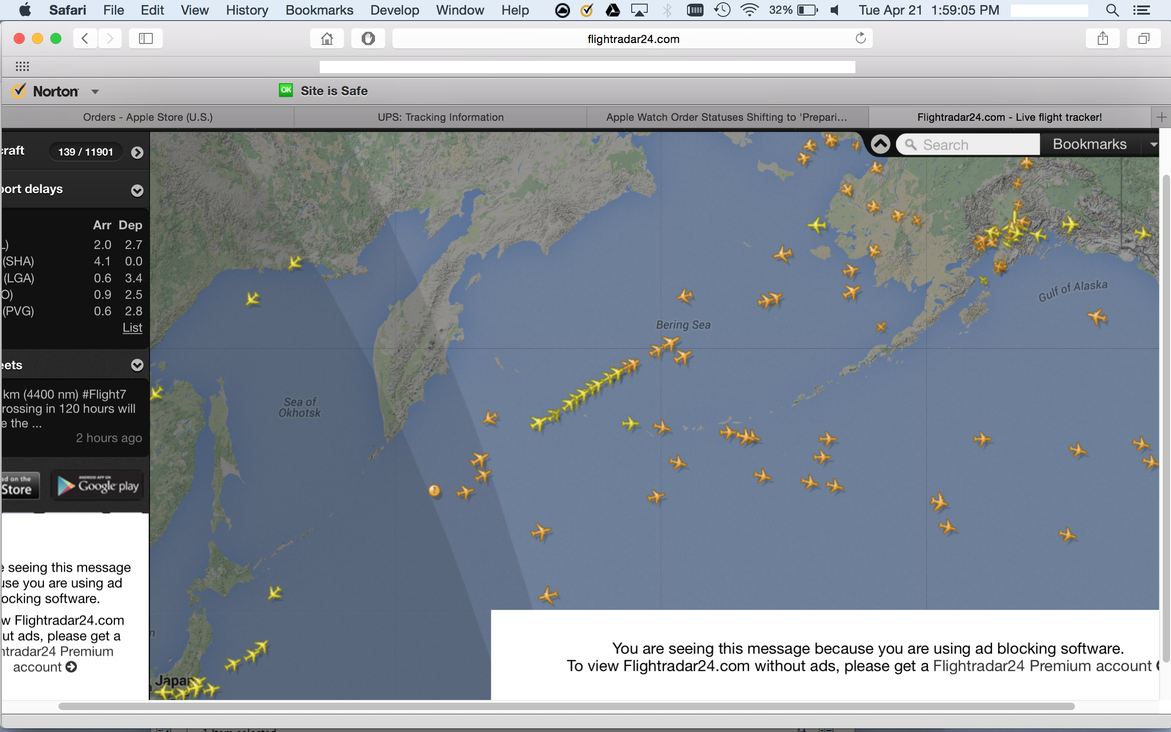Click the ad-blocker hand shield icon
Viewport: 1171px width, 732px height.
(368, 38)
